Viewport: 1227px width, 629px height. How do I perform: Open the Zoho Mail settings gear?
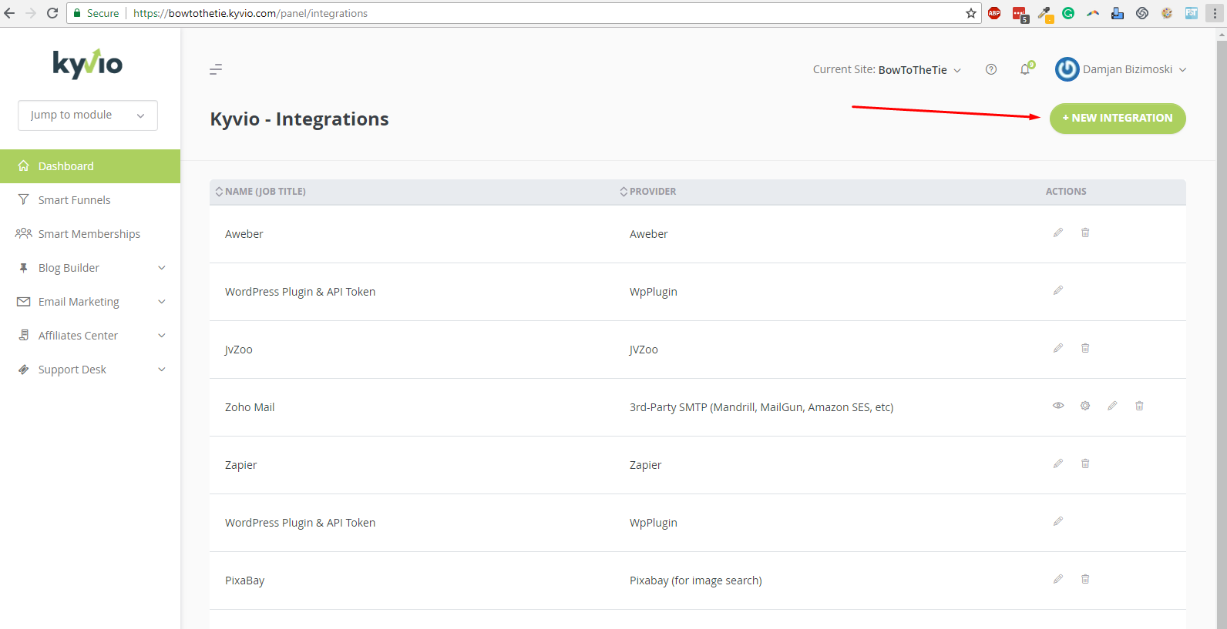(1085, 406)
